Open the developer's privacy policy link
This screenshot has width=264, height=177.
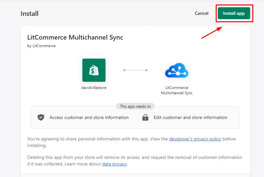[x=195, y=139]
